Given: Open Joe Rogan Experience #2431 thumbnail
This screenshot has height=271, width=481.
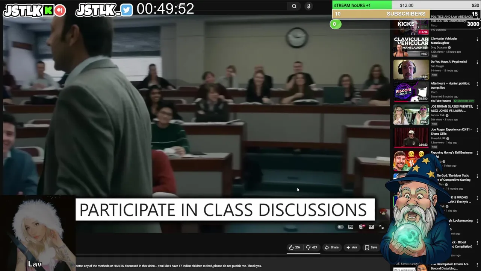Looking at the screenshot, I should pos(411,137).
